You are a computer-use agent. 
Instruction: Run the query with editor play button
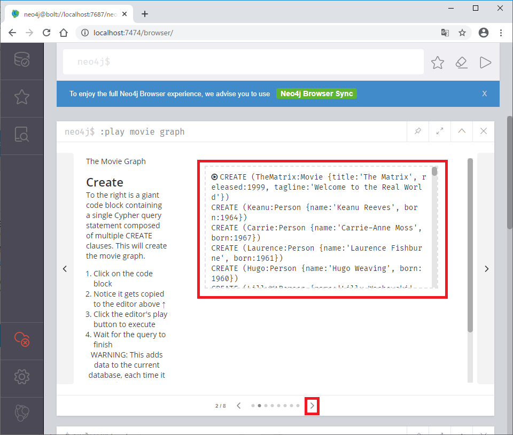point(485,62)
